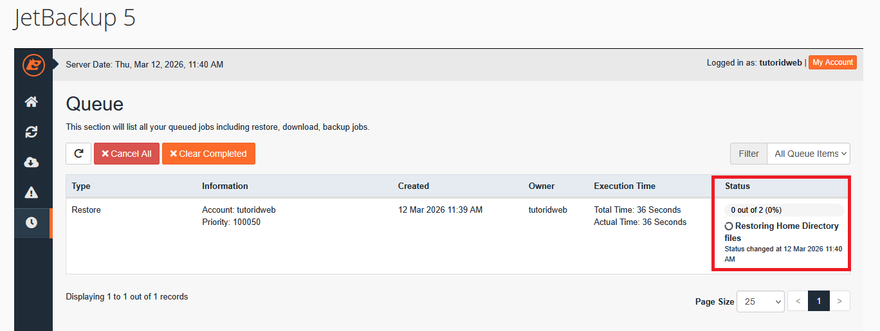This screenshot has height=331, width=880.
Task: Click Priority: 100050 text
Action: click(x=231, y=222)
